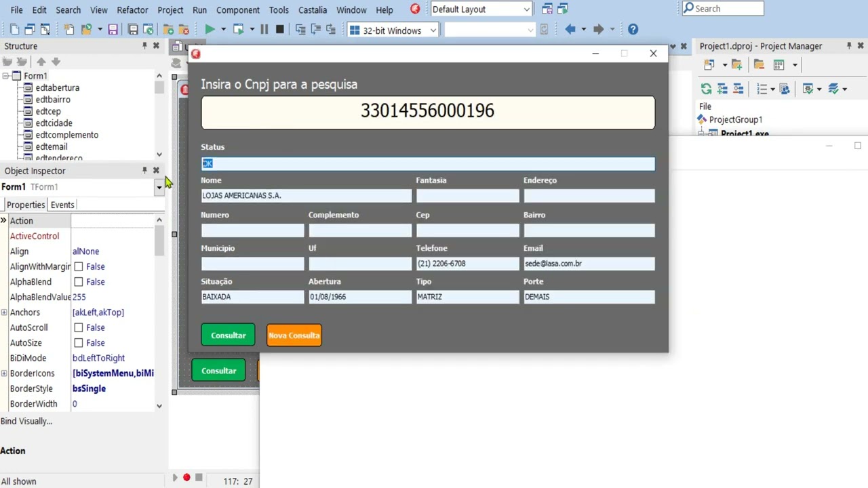Click the Align property value alNone
The width and height of the screenshot is (868, 488).
[85, 251]
